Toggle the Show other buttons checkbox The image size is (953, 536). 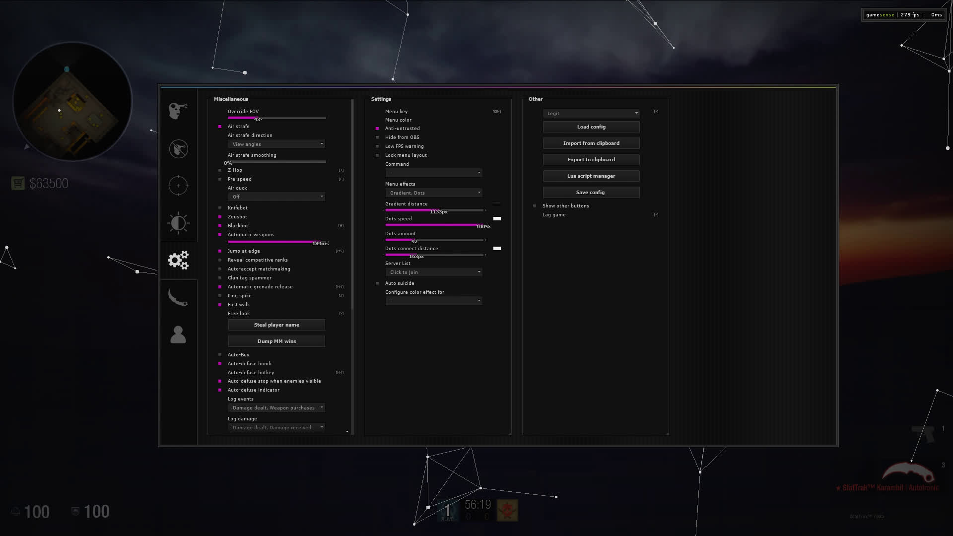coord(535,206)
